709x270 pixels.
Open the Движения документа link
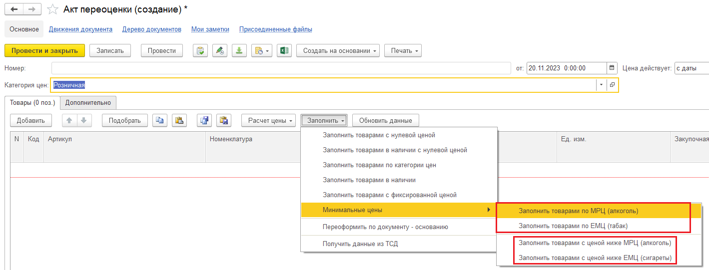coord(80,29)
